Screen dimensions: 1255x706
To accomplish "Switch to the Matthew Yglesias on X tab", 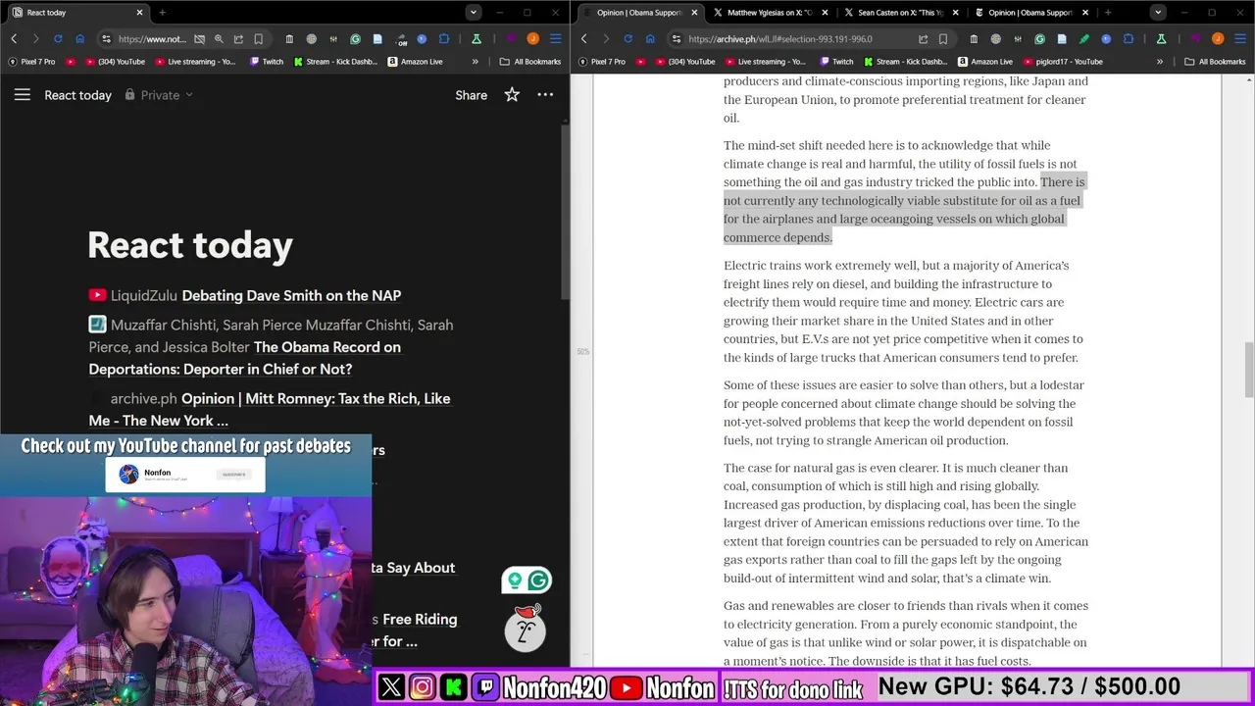I will 770,13.
